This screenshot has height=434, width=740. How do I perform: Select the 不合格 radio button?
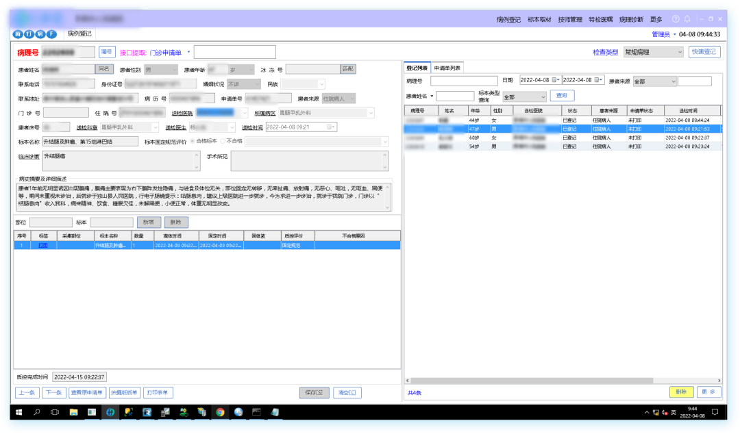pyautogui.click(x=223, y=141)
